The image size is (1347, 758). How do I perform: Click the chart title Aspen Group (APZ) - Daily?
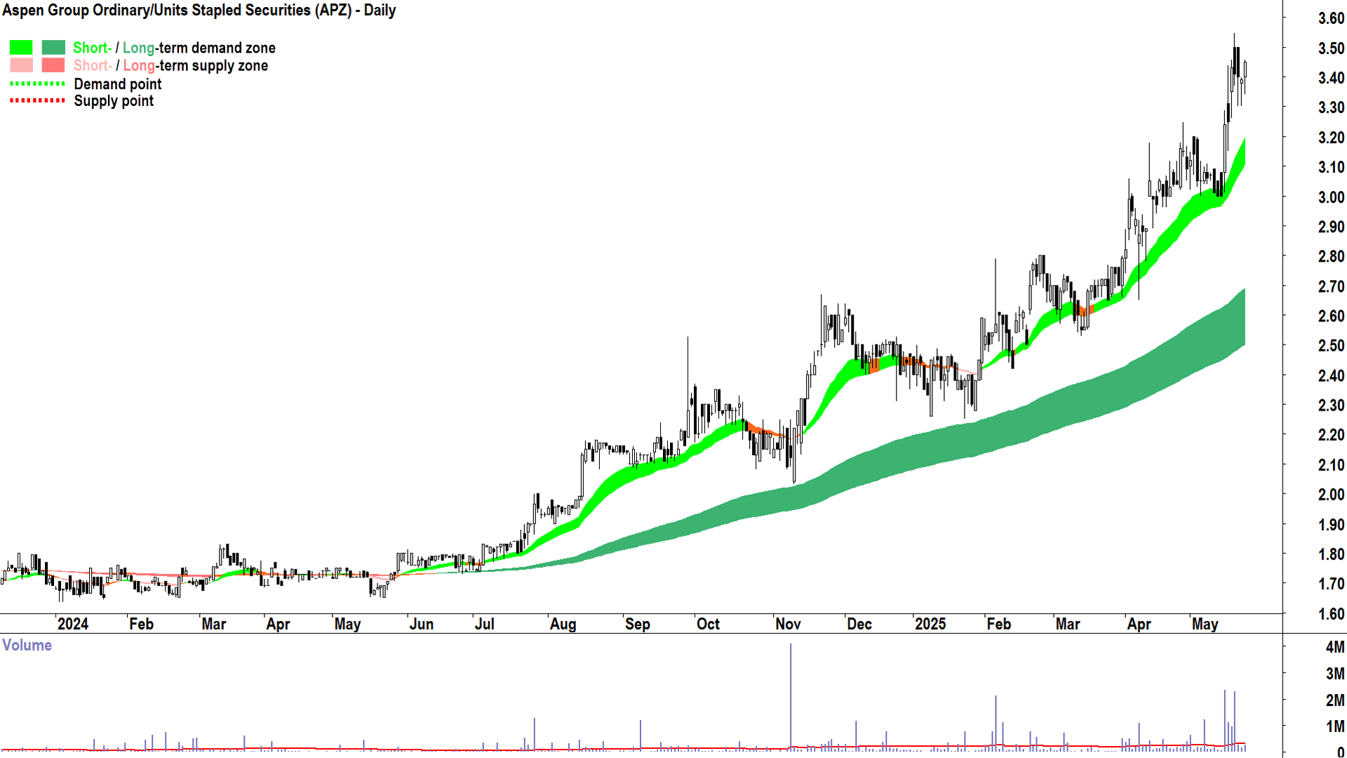199,11
